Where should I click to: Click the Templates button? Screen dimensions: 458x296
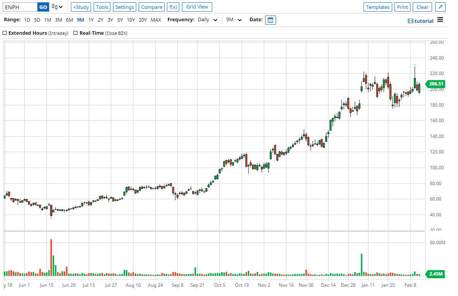[x=377, y=7]
